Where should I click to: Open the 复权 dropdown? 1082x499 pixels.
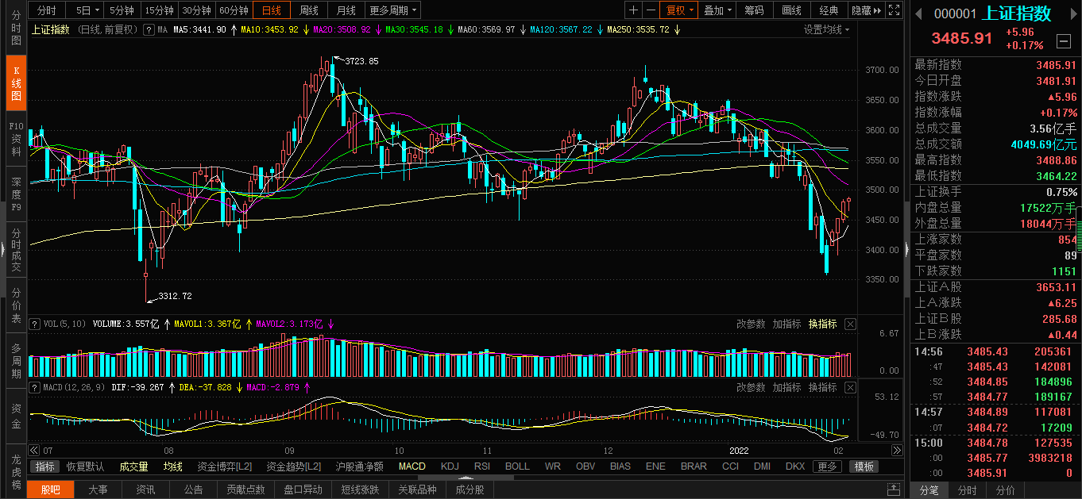[679, 10]
